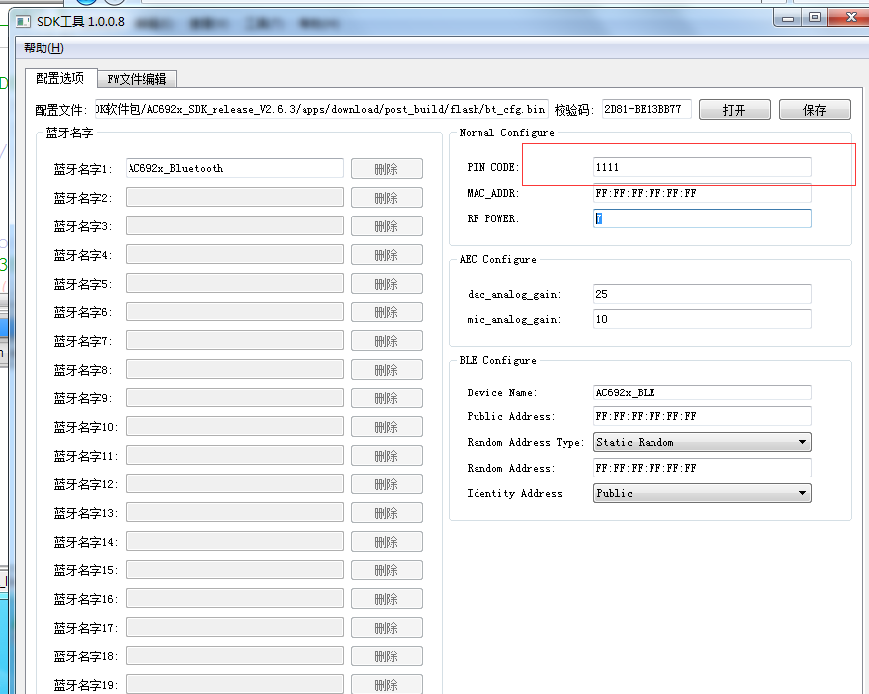Screen dimensions: 869x694
Task: Click the 删除 button for 蓝牙名字19
Action: pyautogui.click(x=387, y=683)
